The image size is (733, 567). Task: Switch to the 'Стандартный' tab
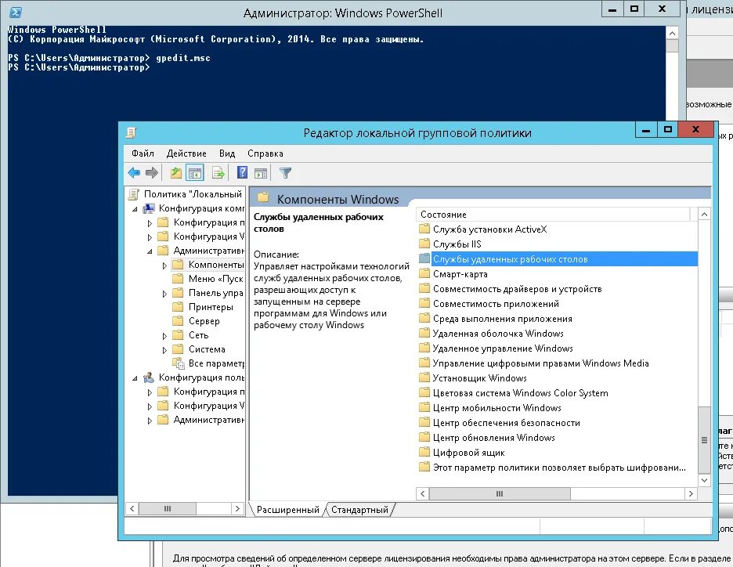359,510
